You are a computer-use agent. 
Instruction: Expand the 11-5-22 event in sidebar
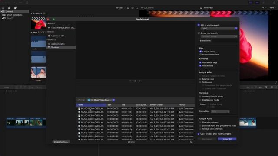point(2,18)
